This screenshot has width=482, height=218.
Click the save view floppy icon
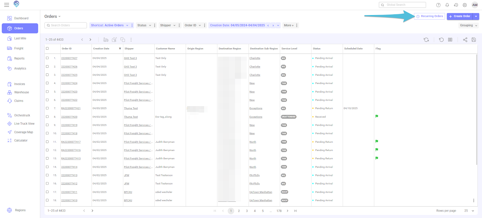tap(474, 40)
